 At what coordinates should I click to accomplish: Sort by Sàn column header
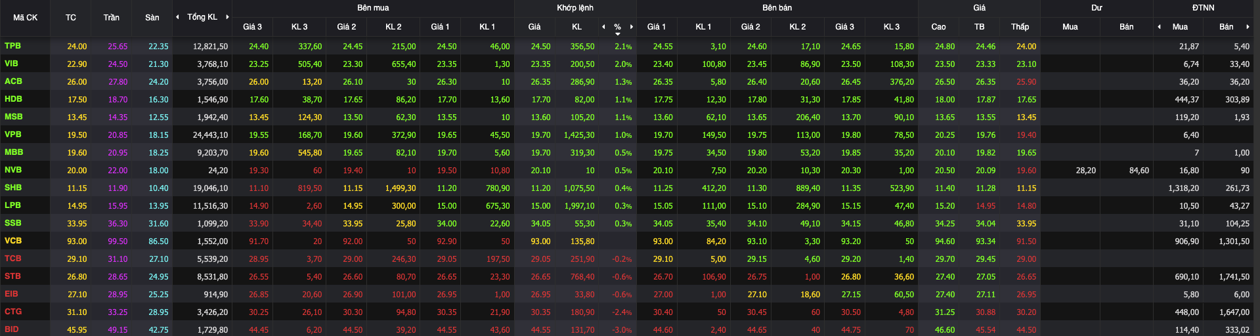coord(152,18)
